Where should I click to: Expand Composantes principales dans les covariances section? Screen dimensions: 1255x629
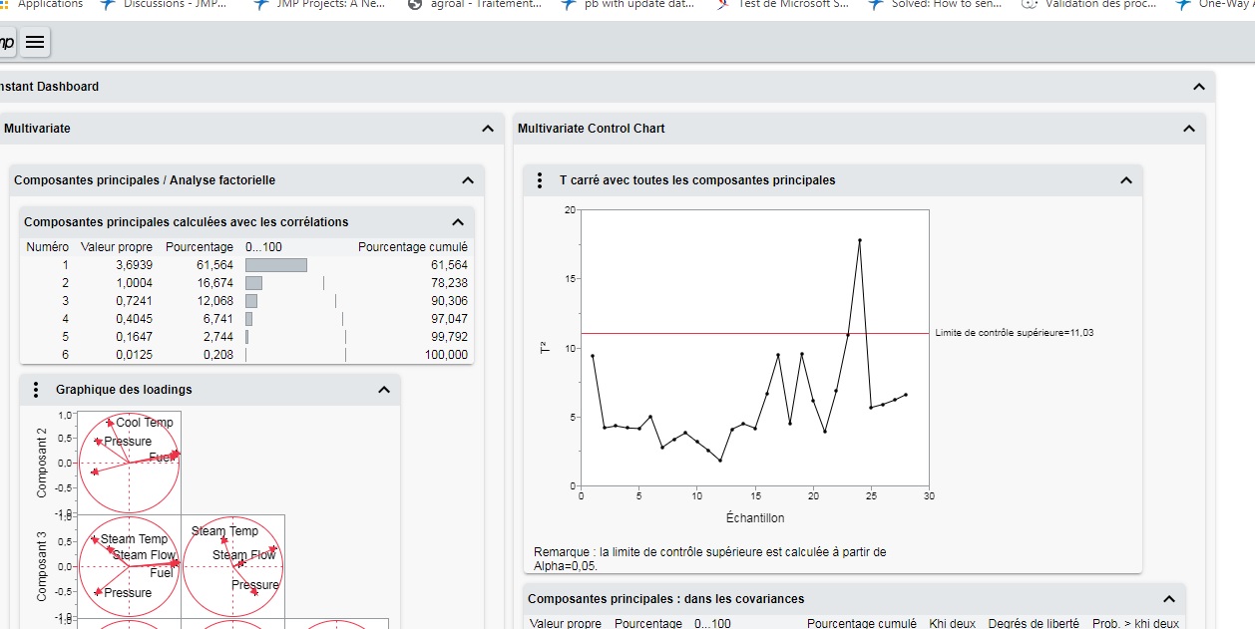1167,599
